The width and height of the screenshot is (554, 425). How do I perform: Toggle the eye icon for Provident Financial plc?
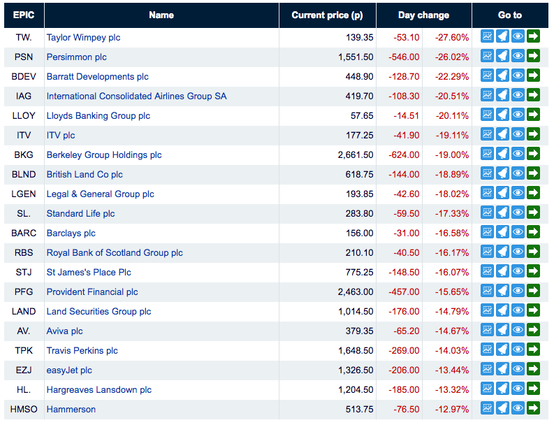[x=518, y=291]
